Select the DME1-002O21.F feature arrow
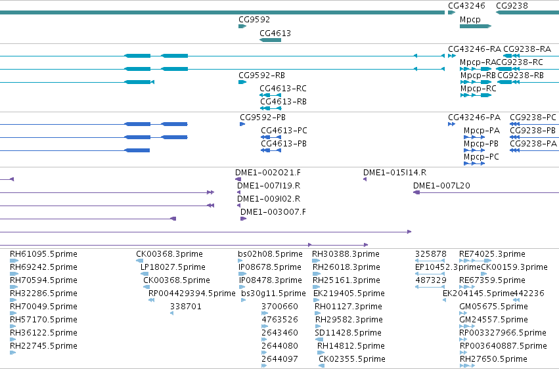The width and height of the screenshot is (559, 369). point(238,179)
